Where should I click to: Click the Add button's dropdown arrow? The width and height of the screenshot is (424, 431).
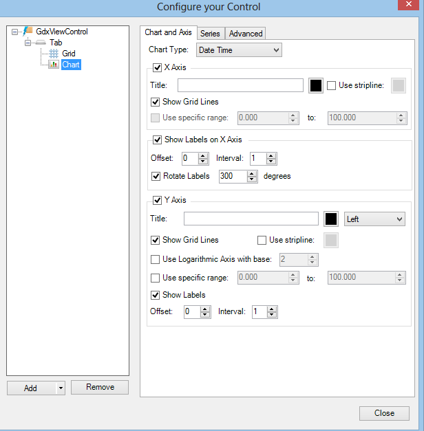pyautogui.click(x=61, y=388)
